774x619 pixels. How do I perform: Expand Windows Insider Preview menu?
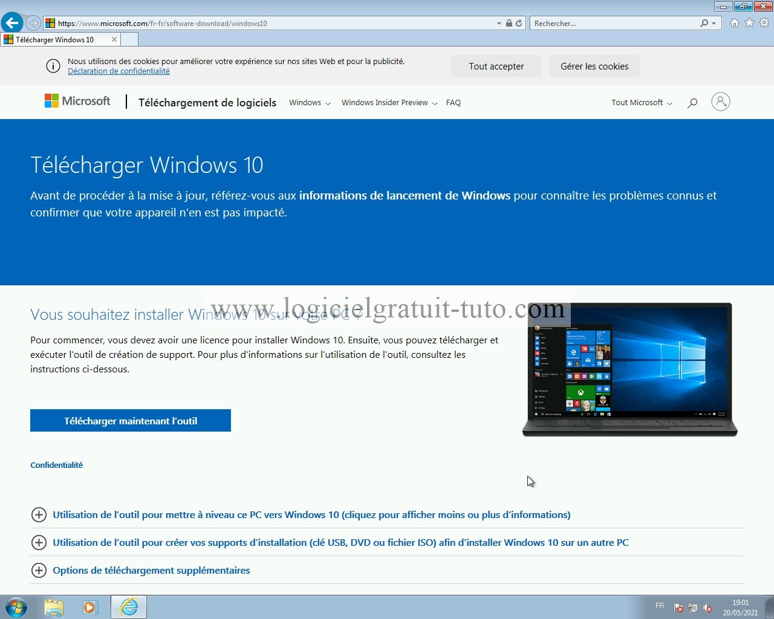pos(389,102)
